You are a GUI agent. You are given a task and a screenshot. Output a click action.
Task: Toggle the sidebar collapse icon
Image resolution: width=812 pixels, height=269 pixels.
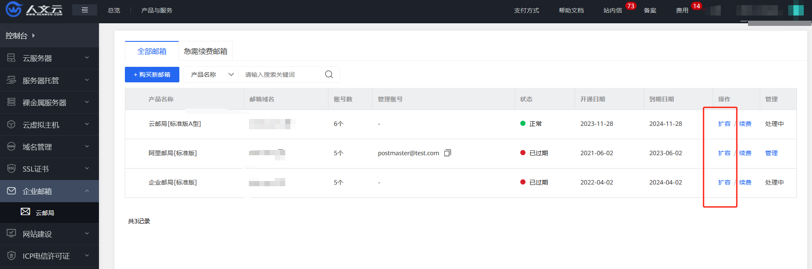[85, 10]
